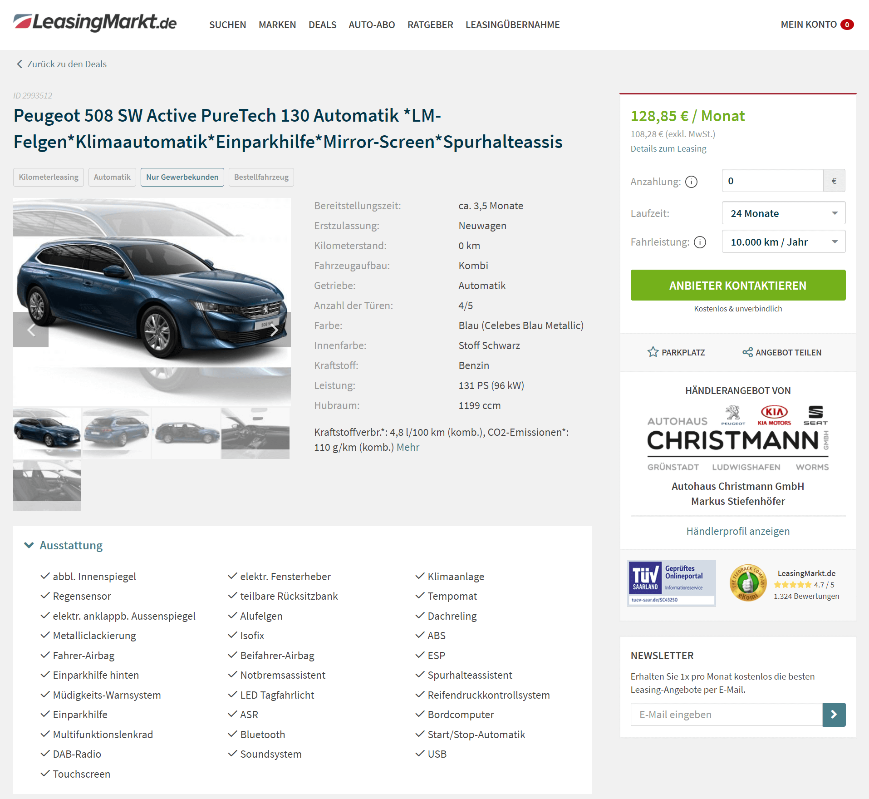Select the car interior dashboard thumbnail
The height and width of the screenshot is (799, 869).
255,433
